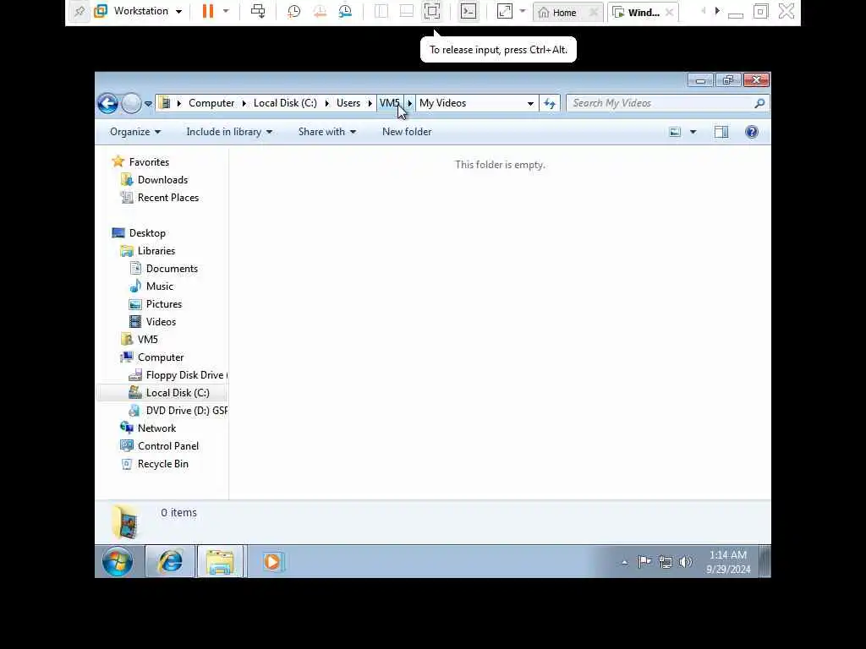The width and height of the screenshot is (866, 649).
Task: Open Explorer help
Action: click(x=752, y=132)
